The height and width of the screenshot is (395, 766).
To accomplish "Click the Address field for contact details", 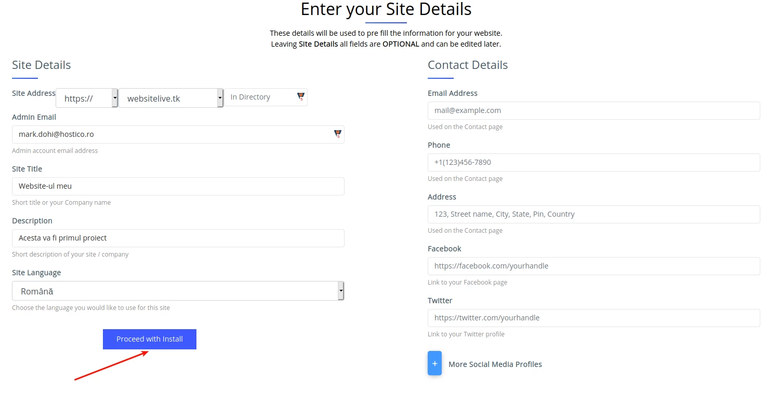I will pos(593,214).
